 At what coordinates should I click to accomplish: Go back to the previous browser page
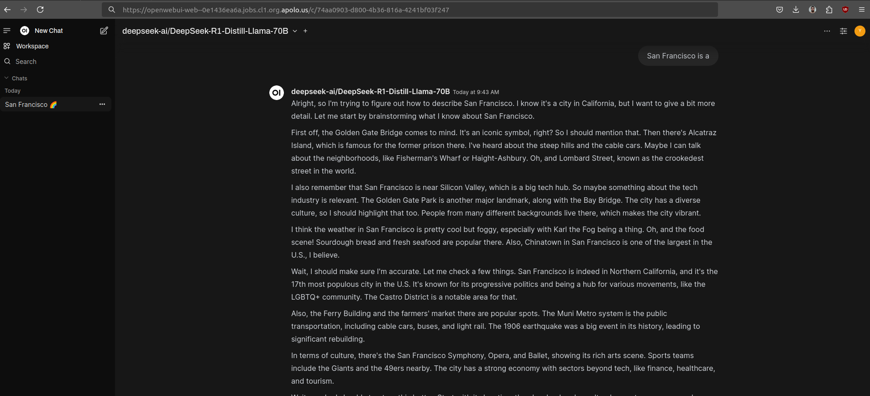(x=7, y=10)
